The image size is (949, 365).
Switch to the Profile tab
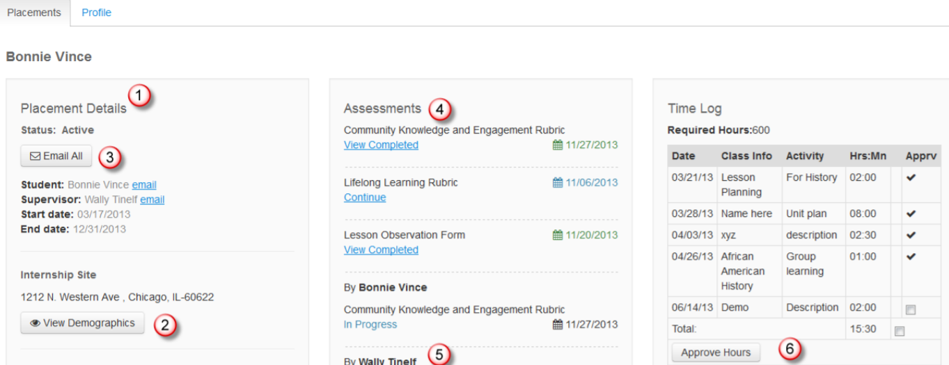96,13
